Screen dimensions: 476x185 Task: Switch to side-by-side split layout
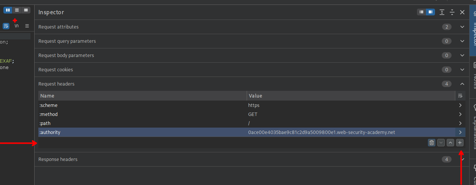click(x=8, y=10)
